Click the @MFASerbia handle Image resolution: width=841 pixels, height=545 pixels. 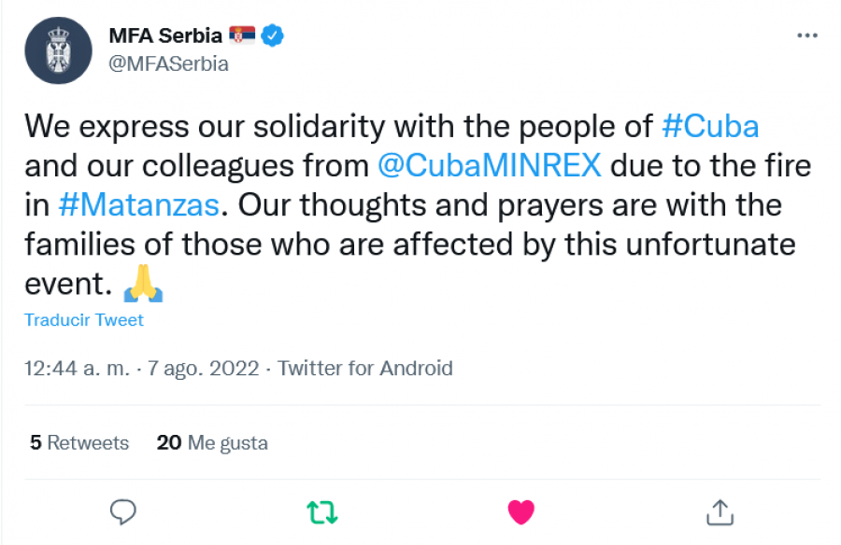168,63
